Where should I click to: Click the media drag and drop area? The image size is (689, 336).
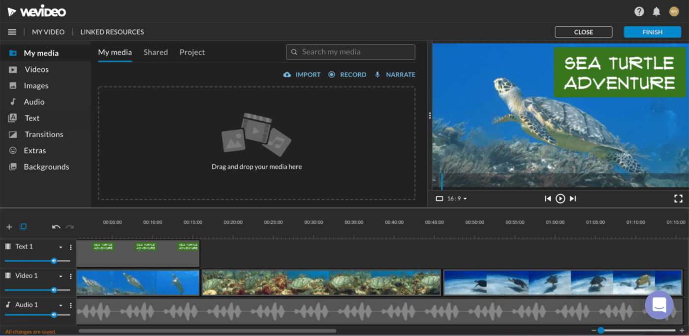coord(256,143)
